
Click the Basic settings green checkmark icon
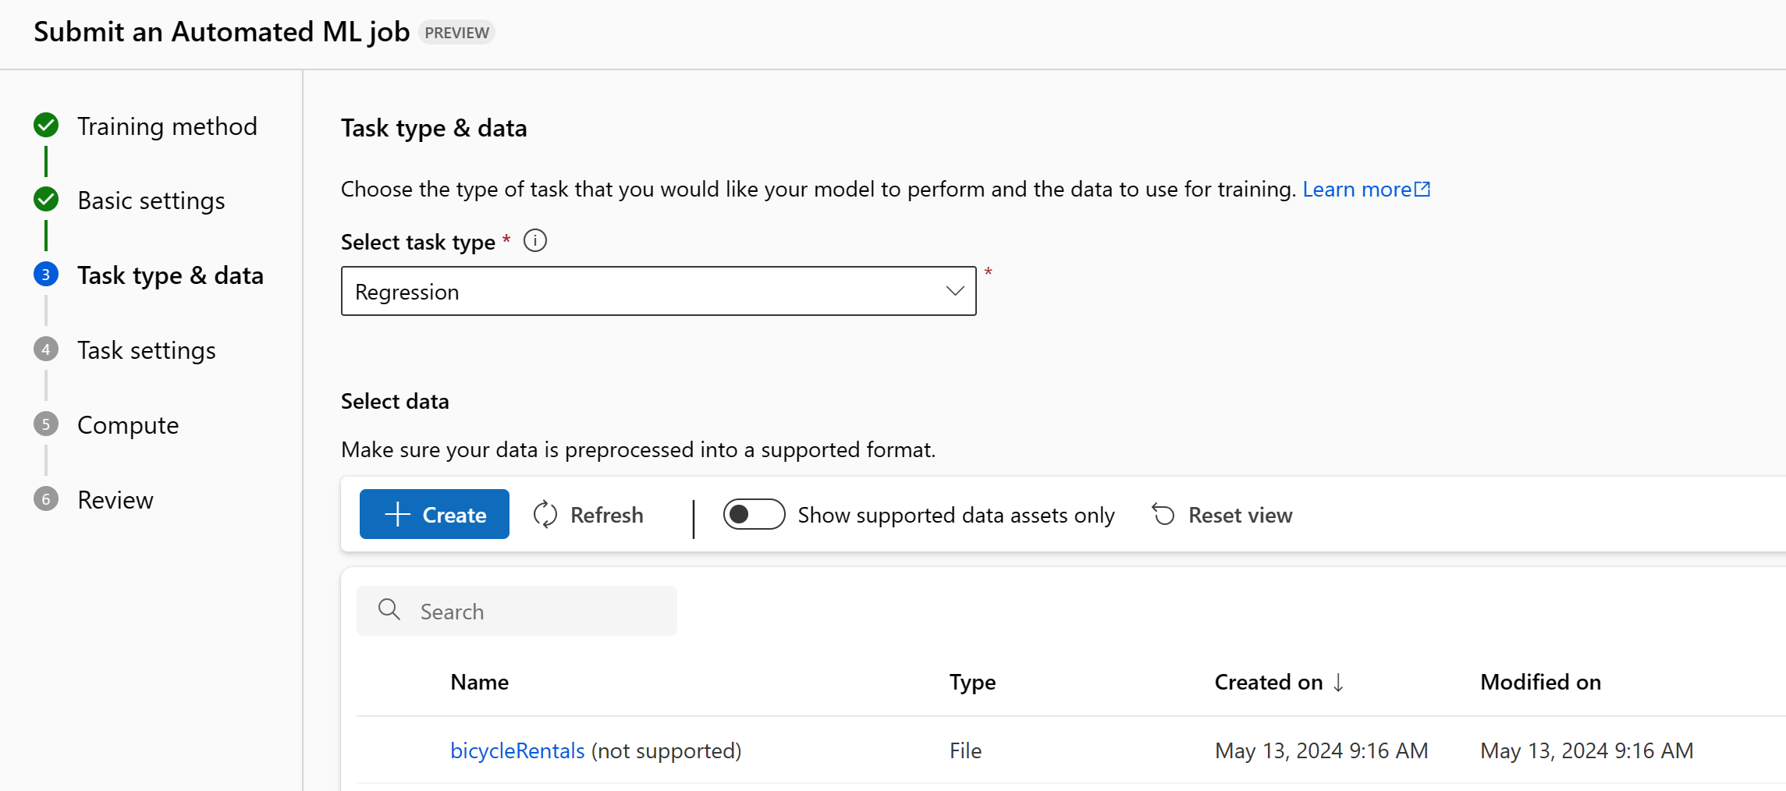(x=46, y=200)
